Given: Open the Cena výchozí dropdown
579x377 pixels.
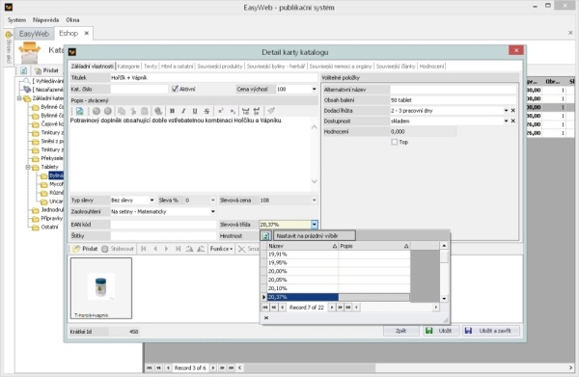Looking at the screenshot, I should coord(314,90).
